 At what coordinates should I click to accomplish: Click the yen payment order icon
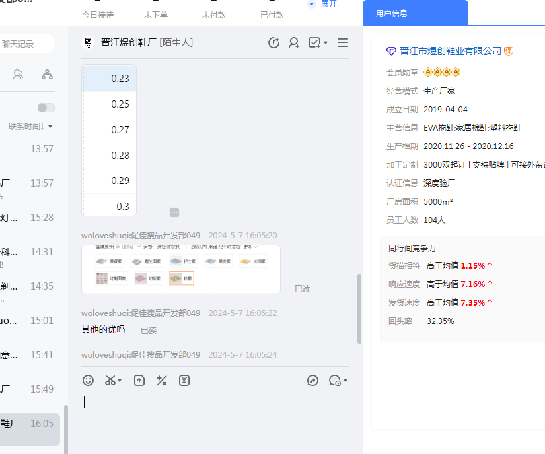184,380
